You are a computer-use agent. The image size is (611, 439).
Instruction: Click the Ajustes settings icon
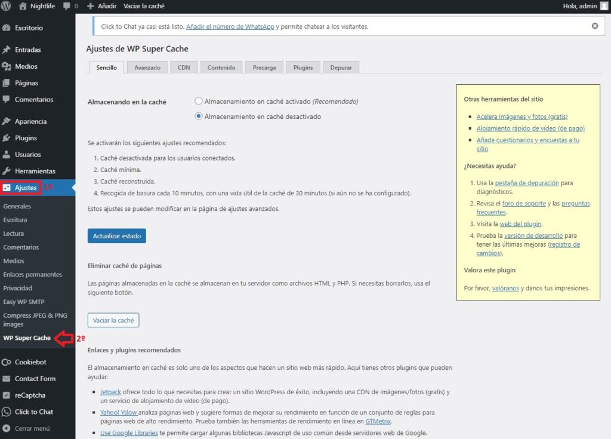(x=7, y=188)
